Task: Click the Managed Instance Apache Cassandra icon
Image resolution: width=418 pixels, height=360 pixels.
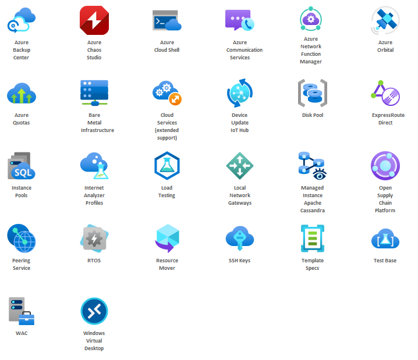Action: point(313,165)
